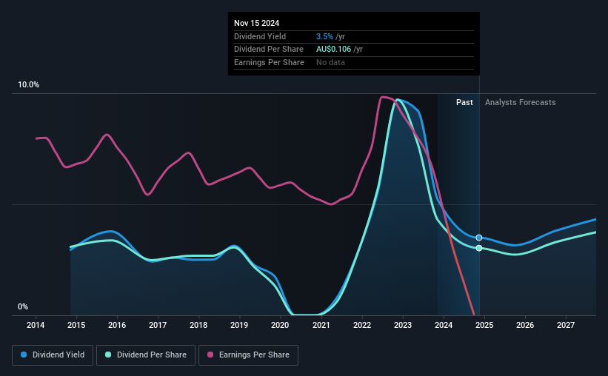Click the 2016 x-axis label

click(117, 325)
